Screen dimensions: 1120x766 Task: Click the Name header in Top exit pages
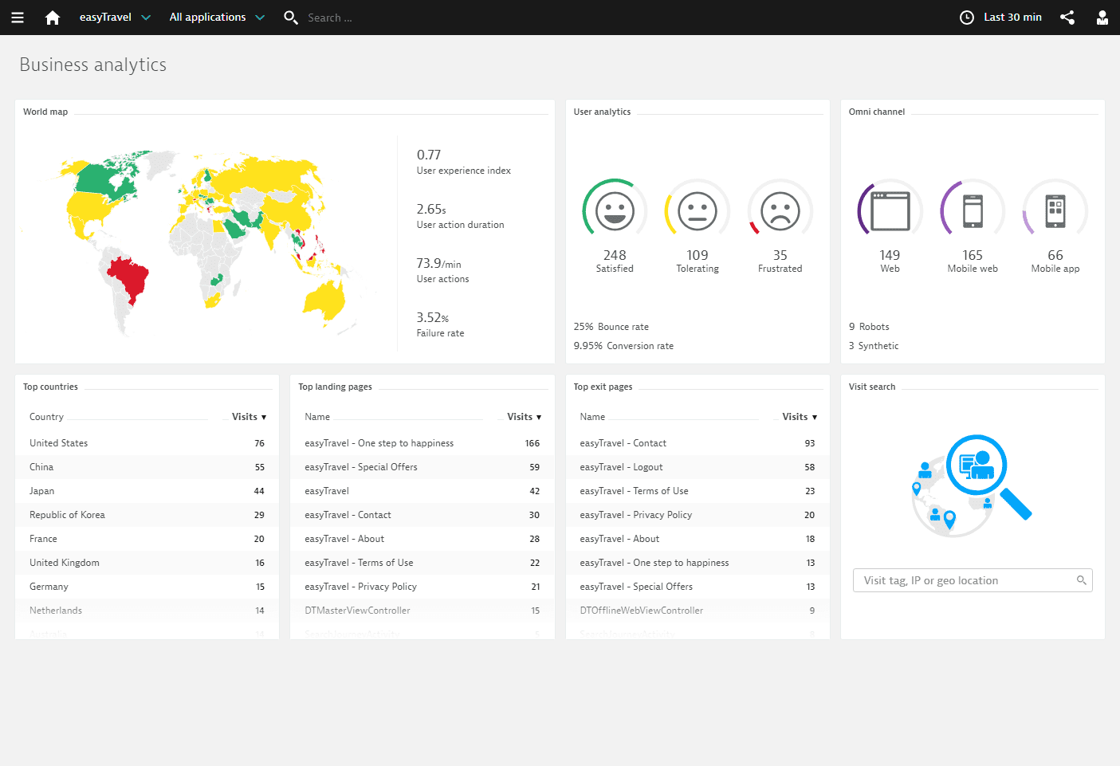[592, 417]
